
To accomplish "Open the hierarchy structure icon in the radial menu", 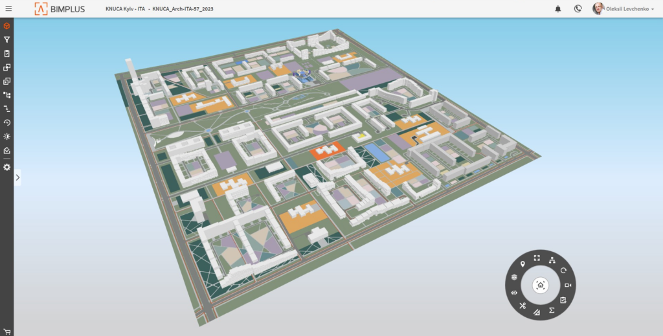I will 552,260.
